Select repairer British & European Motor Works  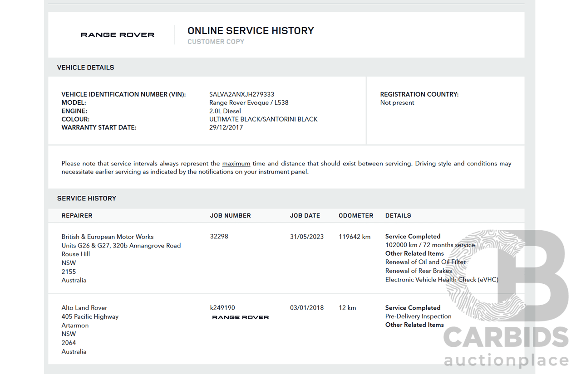(108, 237)
